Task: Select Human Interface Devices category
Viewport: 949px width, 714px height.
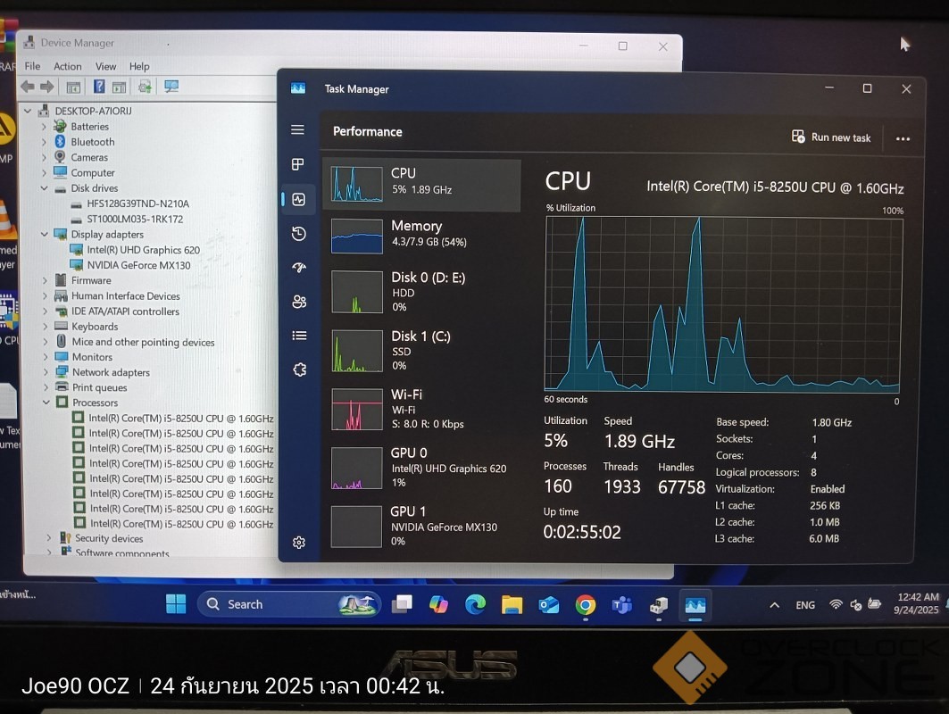Action: [126, 296]
